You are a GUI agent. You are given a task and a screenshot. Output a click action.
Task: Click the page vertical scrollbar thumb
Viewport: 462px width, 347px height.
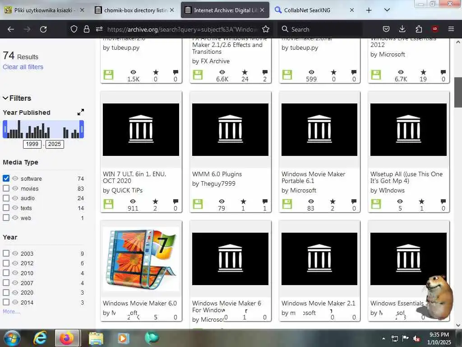(458, 92)
